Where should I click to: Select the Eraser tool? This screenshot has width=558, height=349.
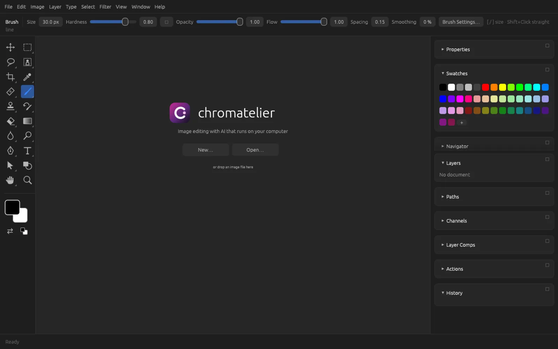(10, 121)
